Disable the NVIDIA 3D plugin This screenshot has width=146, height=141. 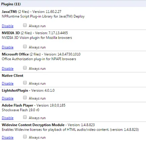click(x=8, y=47)
